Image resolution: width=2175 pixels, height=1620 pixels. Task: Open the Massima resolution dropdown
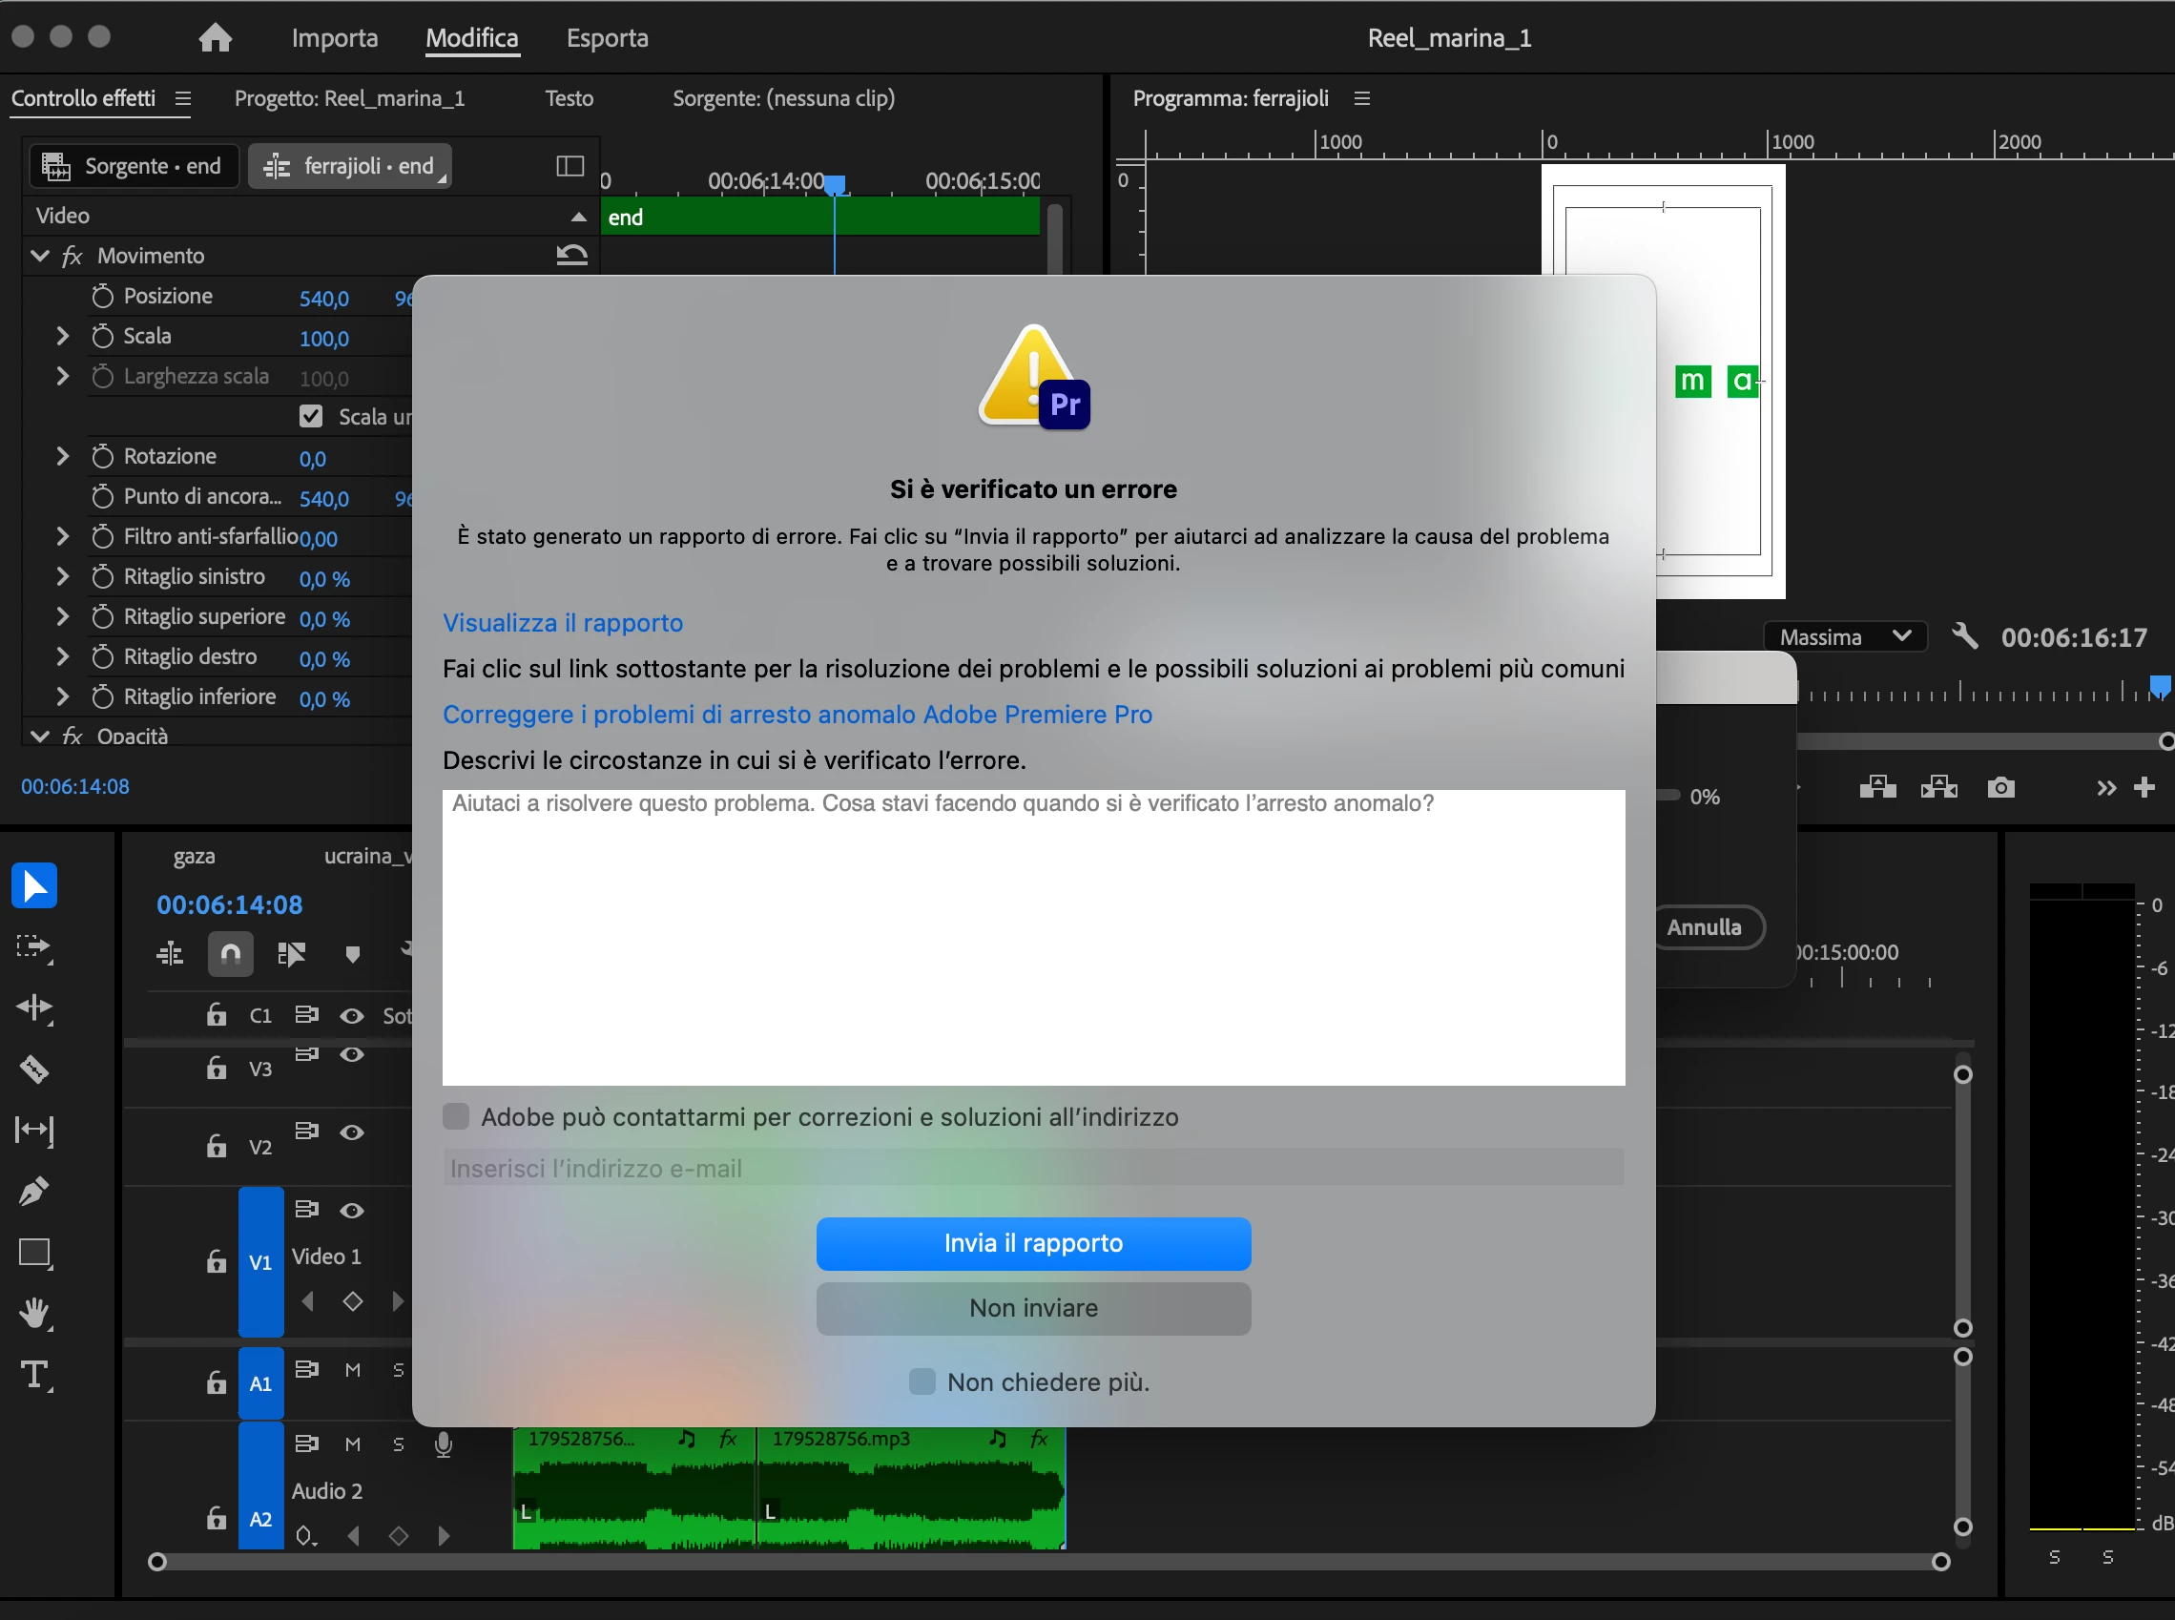pyautogui.click(x=1845, y=636)
